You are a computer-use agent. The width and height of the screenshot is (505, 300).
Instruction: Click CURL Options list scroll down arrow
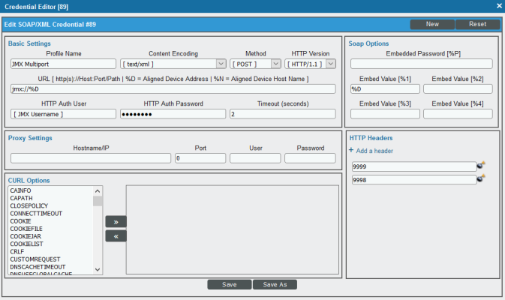tap(98, 270)
